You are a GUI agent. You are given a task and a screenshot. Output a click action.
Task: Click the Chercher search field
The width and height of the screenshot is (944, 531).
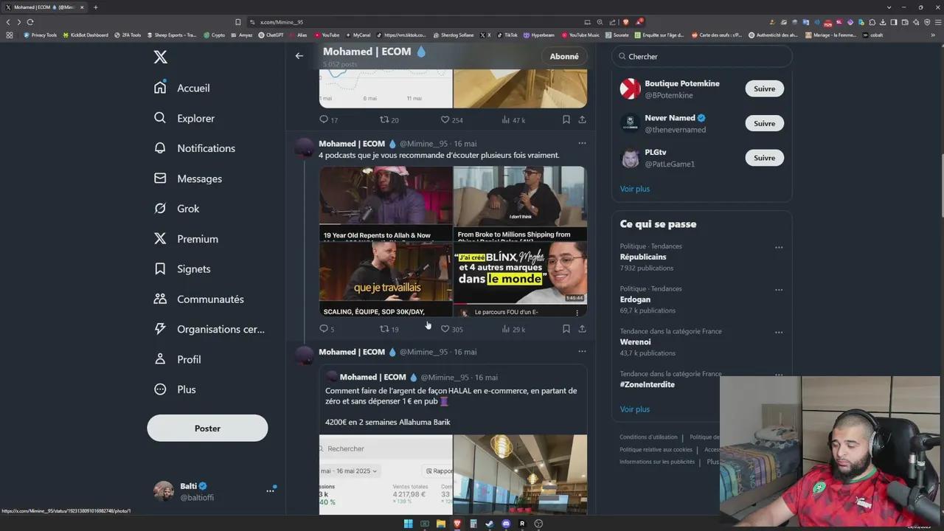(702, 56)
